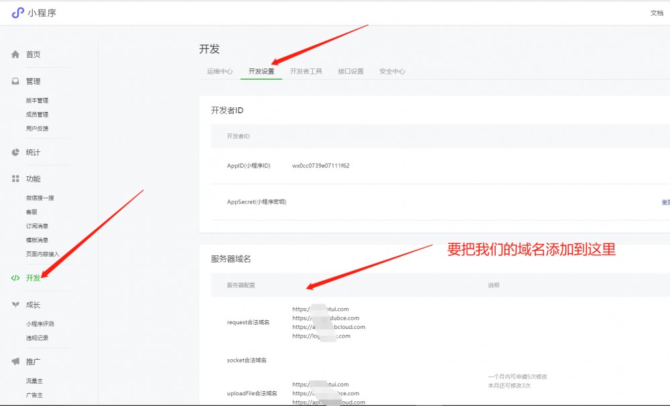Select the 首页 home icon
The height and width of the screenshot is (406, 670).
tap(14, 54)
